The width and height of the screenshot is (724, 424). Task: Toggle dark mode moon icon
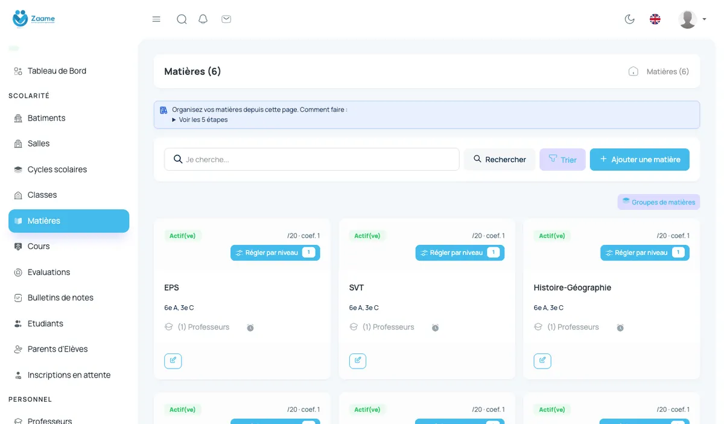click(x=630, y=19)
